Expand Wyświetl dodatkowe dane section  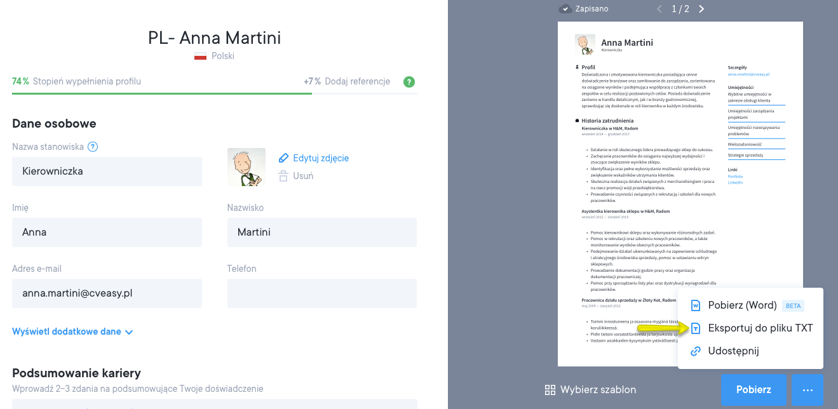pos(72,332)
